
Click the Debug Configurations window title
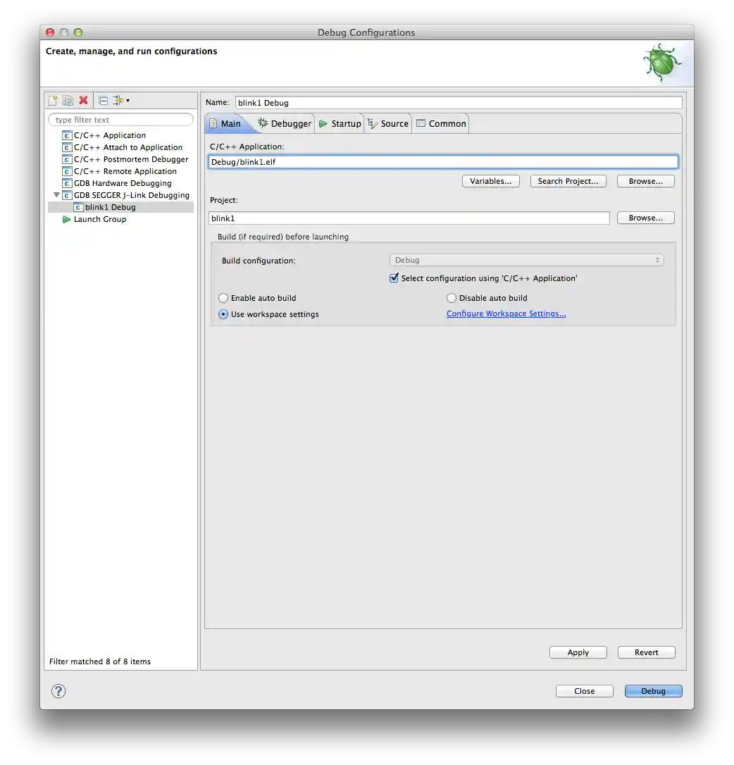click(366, 32)
